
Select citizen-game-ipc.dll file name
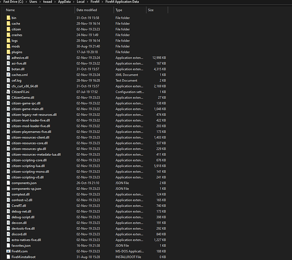(26, 103)
